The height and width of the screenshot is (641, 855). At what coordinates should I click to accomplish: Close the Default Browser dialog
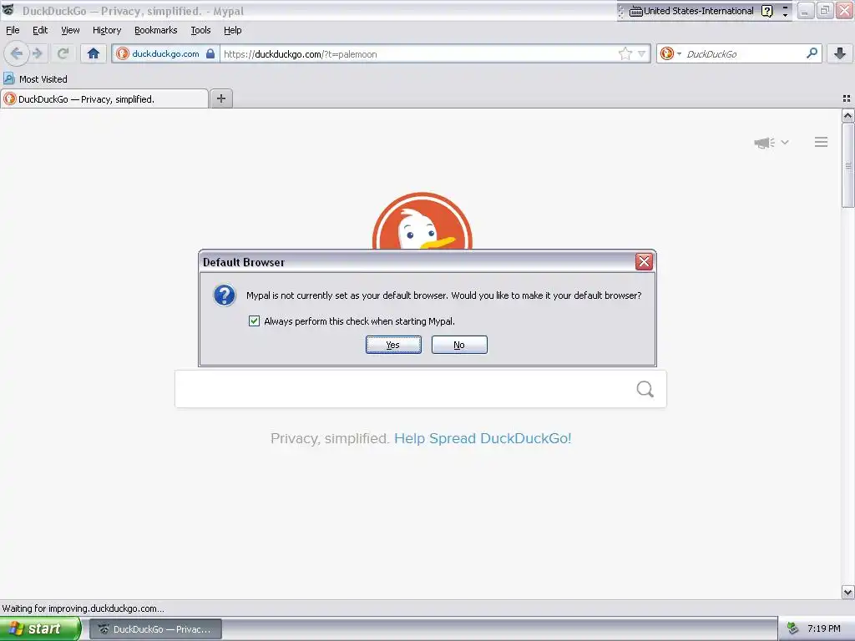644,261
